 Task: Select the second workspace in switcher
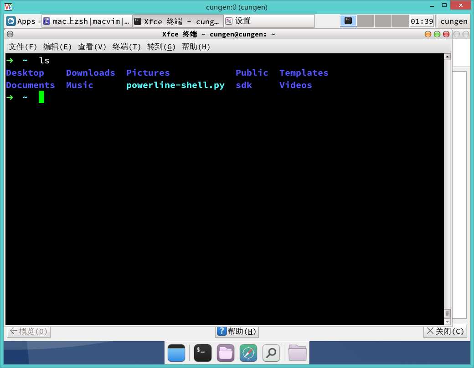tap(366, 21)
